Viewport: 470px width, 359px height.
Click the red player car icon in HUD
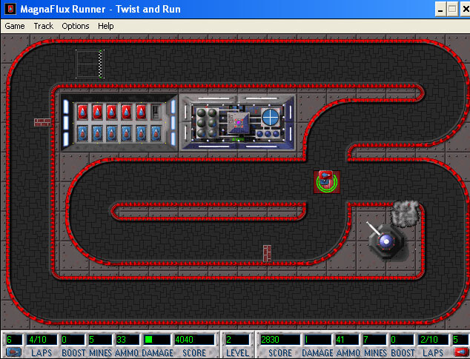click(461, 352)
